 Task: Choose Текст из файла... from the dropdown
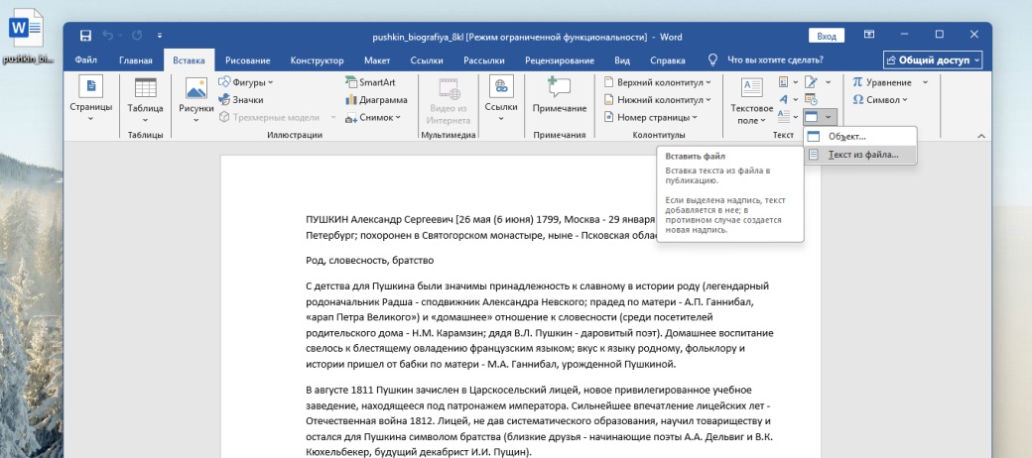[859, 155]
